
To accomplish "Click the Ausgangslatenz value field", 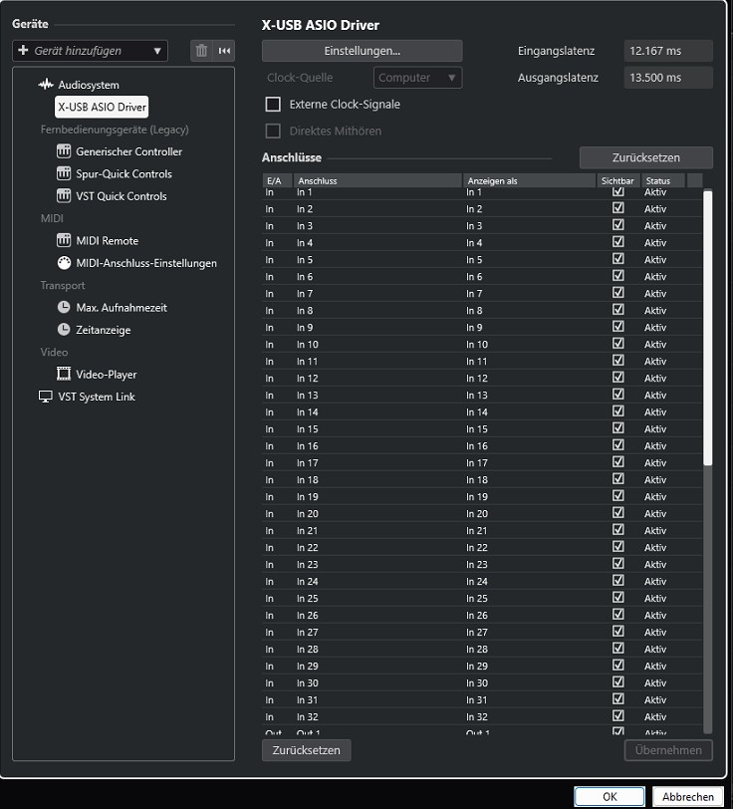I will coord(668,78).
